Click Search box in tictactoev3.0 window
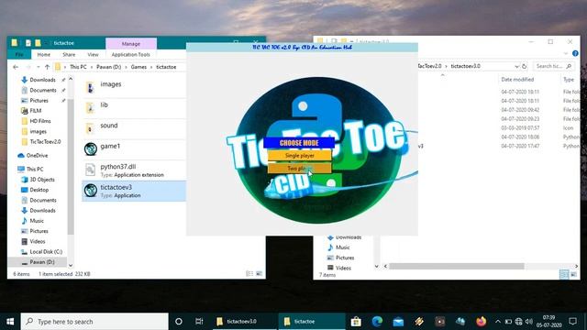 point(553,66)
